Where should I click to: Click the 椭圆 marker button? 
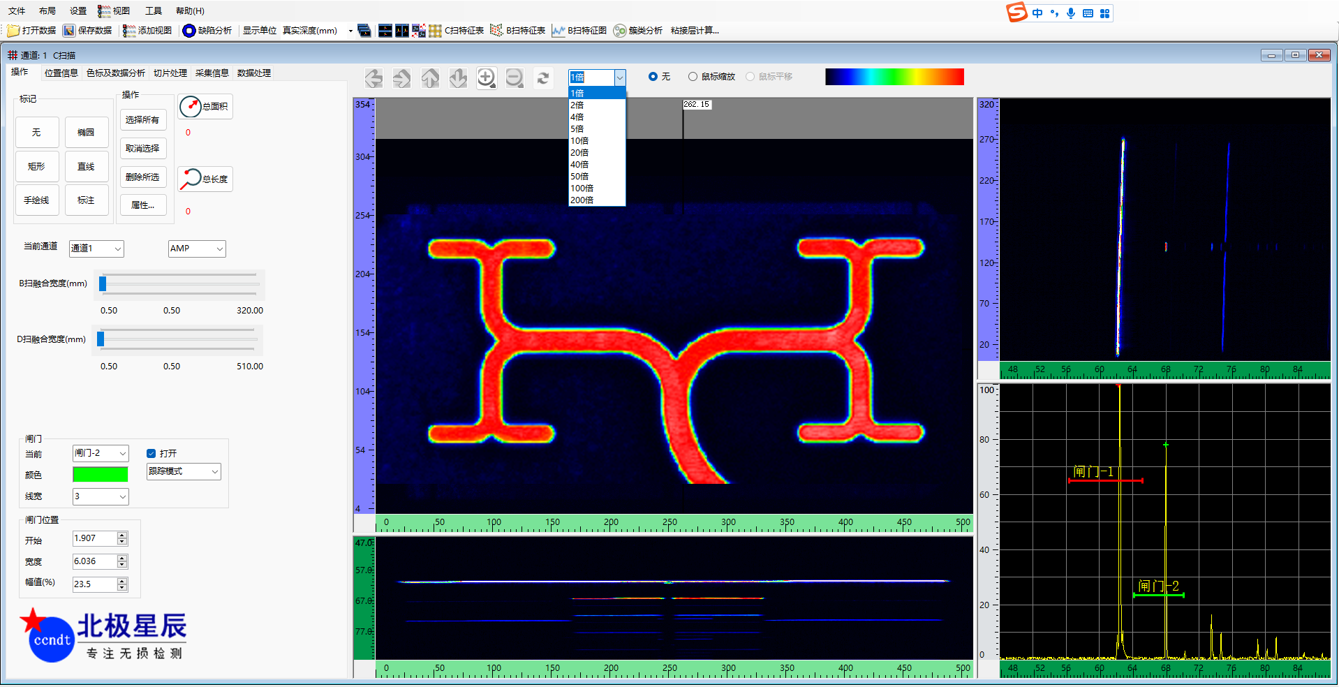(x=87, y=133)
